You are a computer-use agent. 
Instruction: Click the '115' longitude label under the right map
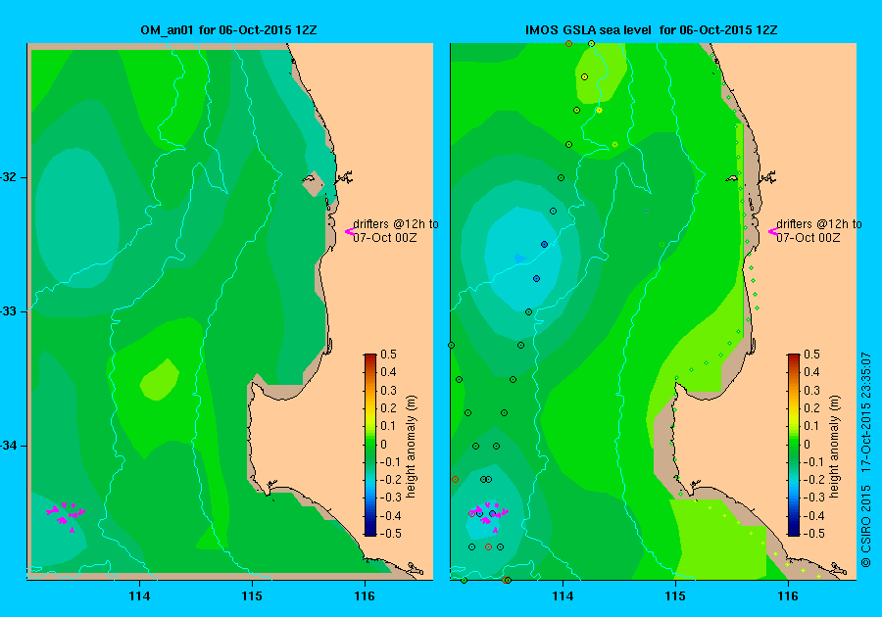[x=675, y=596]
